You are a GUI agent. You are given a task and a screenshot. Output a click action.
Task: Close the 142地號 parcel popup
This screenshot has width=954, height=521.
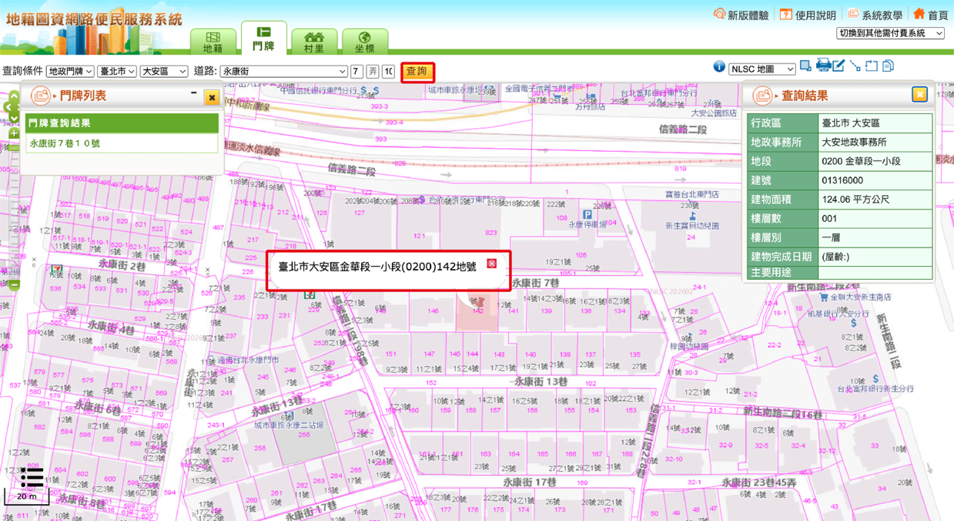[491, 264]
